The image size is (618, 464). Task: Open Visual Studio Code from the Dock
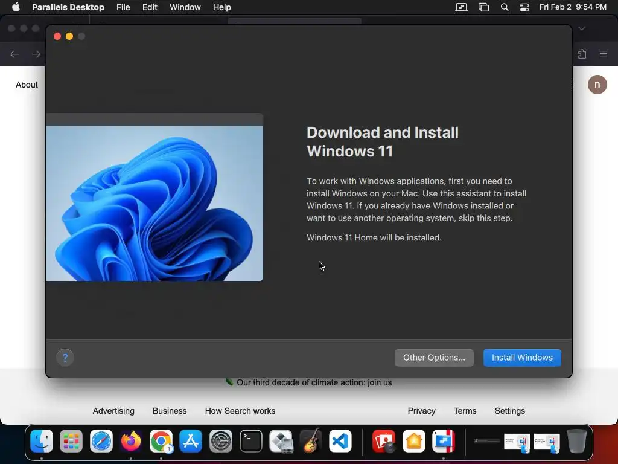pyautogui.click(x=340, y=440)
